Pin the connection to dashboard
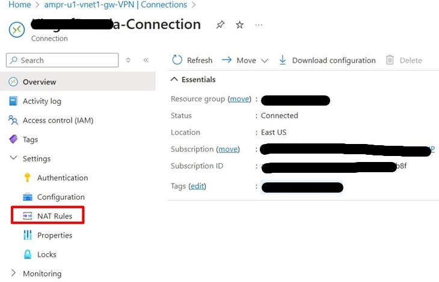Screen dimensions: 439x282 click(x=220, y=25)
